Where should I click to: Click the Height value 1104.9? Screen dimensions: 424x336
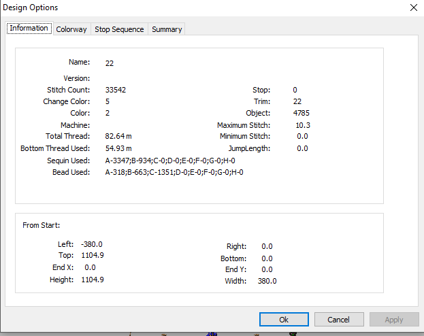(x=93, y=280)
